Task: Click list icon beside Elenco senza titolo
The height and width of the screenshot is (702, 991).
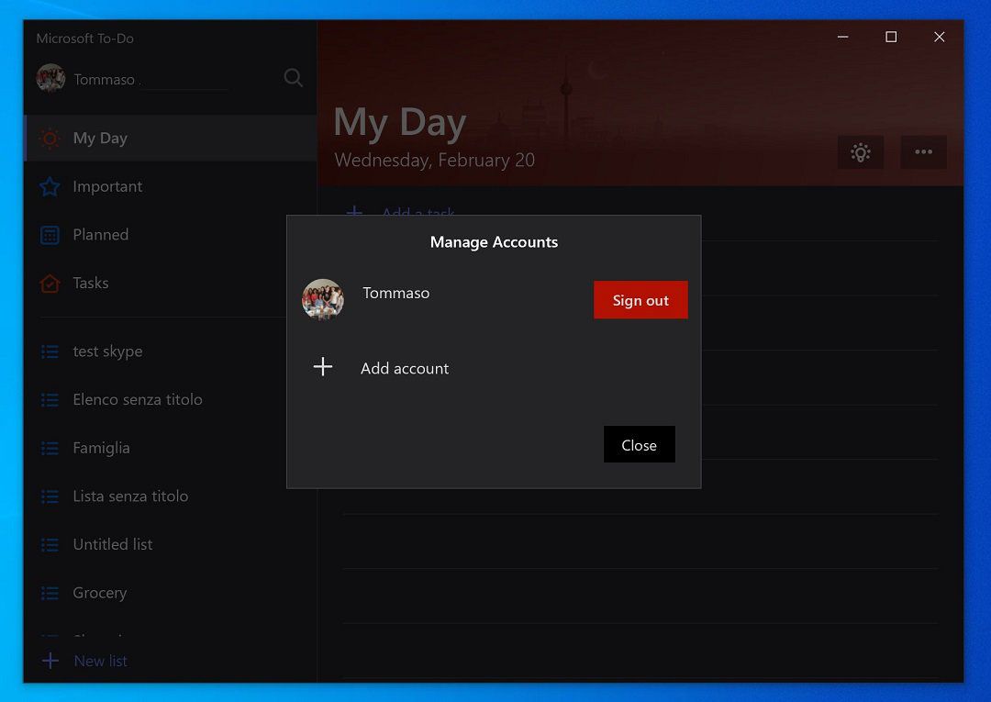Action: pos(50,400)
